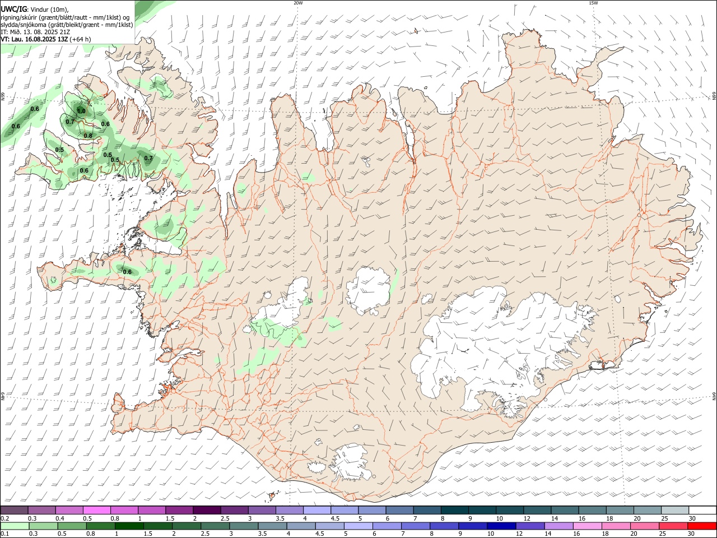Choose the dusky purple swatch for 0.2–0.3
The height and width of the screenshot is (538, 717).
[14, 510]
